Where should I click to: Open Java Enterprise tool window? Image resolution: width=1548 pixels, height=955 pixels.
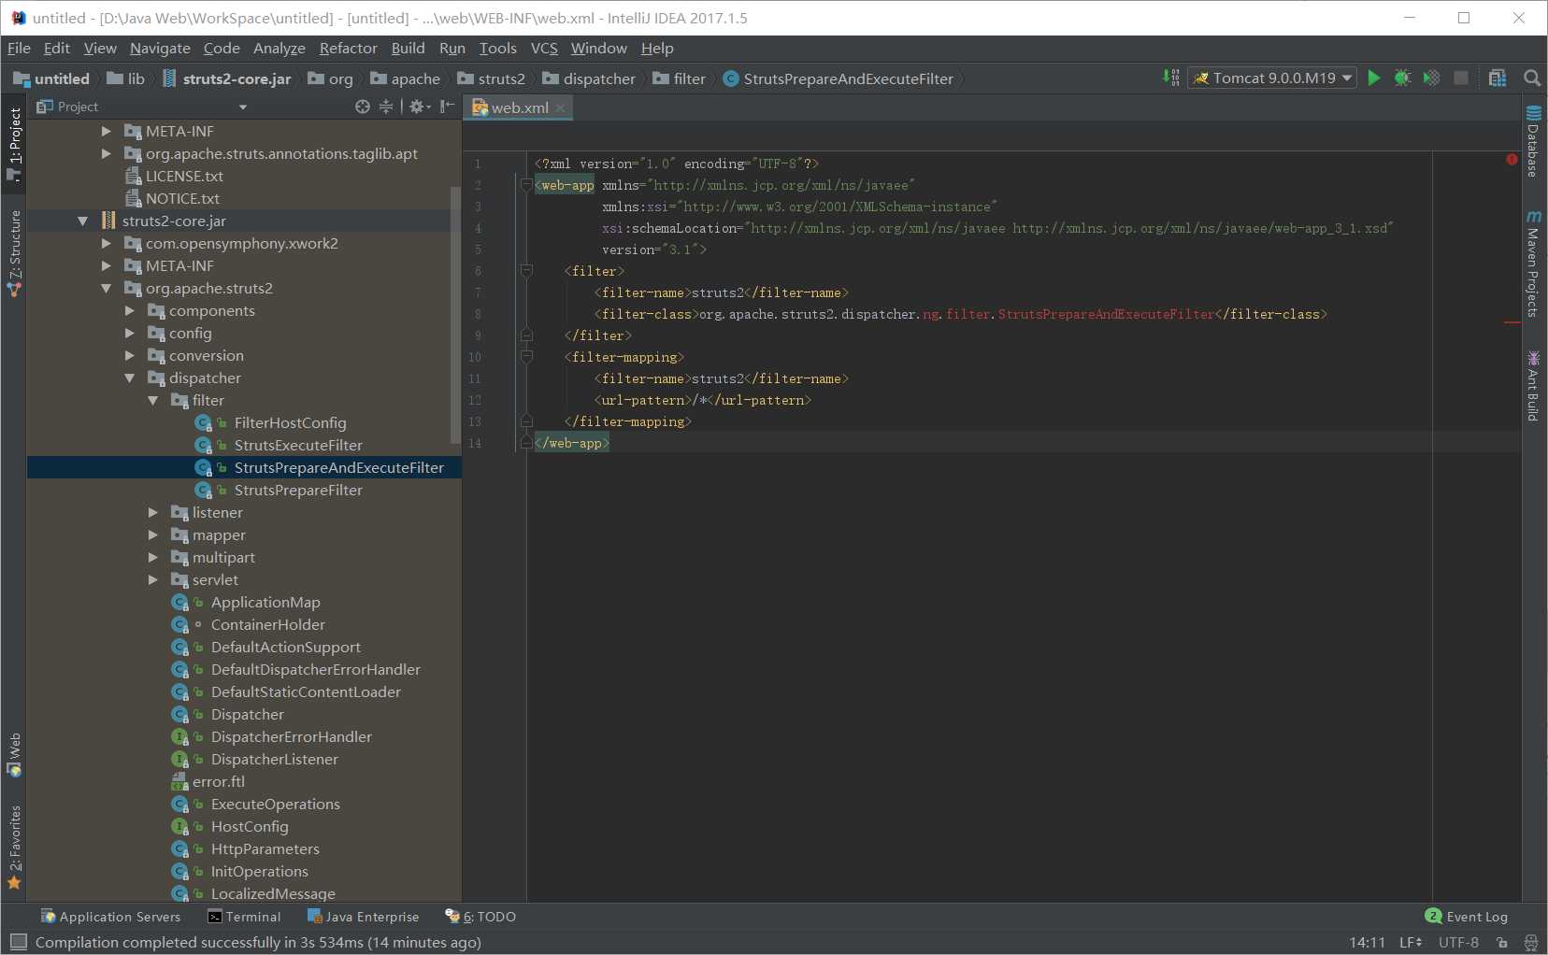click(363, 917)
